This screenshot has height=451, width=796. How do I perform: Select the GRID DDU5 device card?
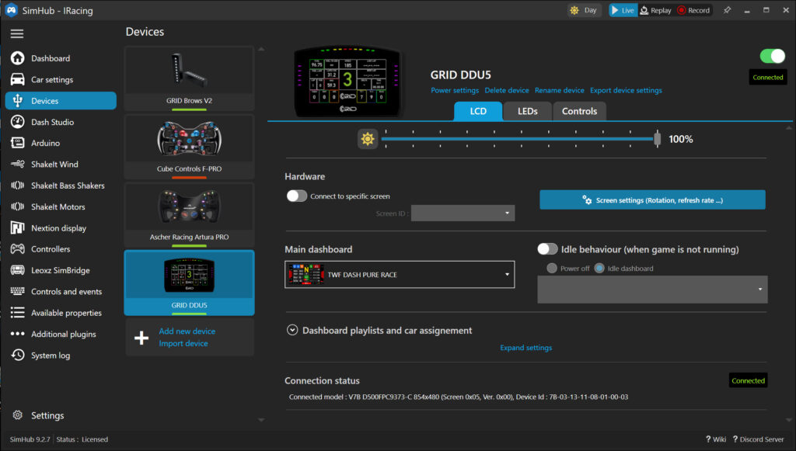190,283
